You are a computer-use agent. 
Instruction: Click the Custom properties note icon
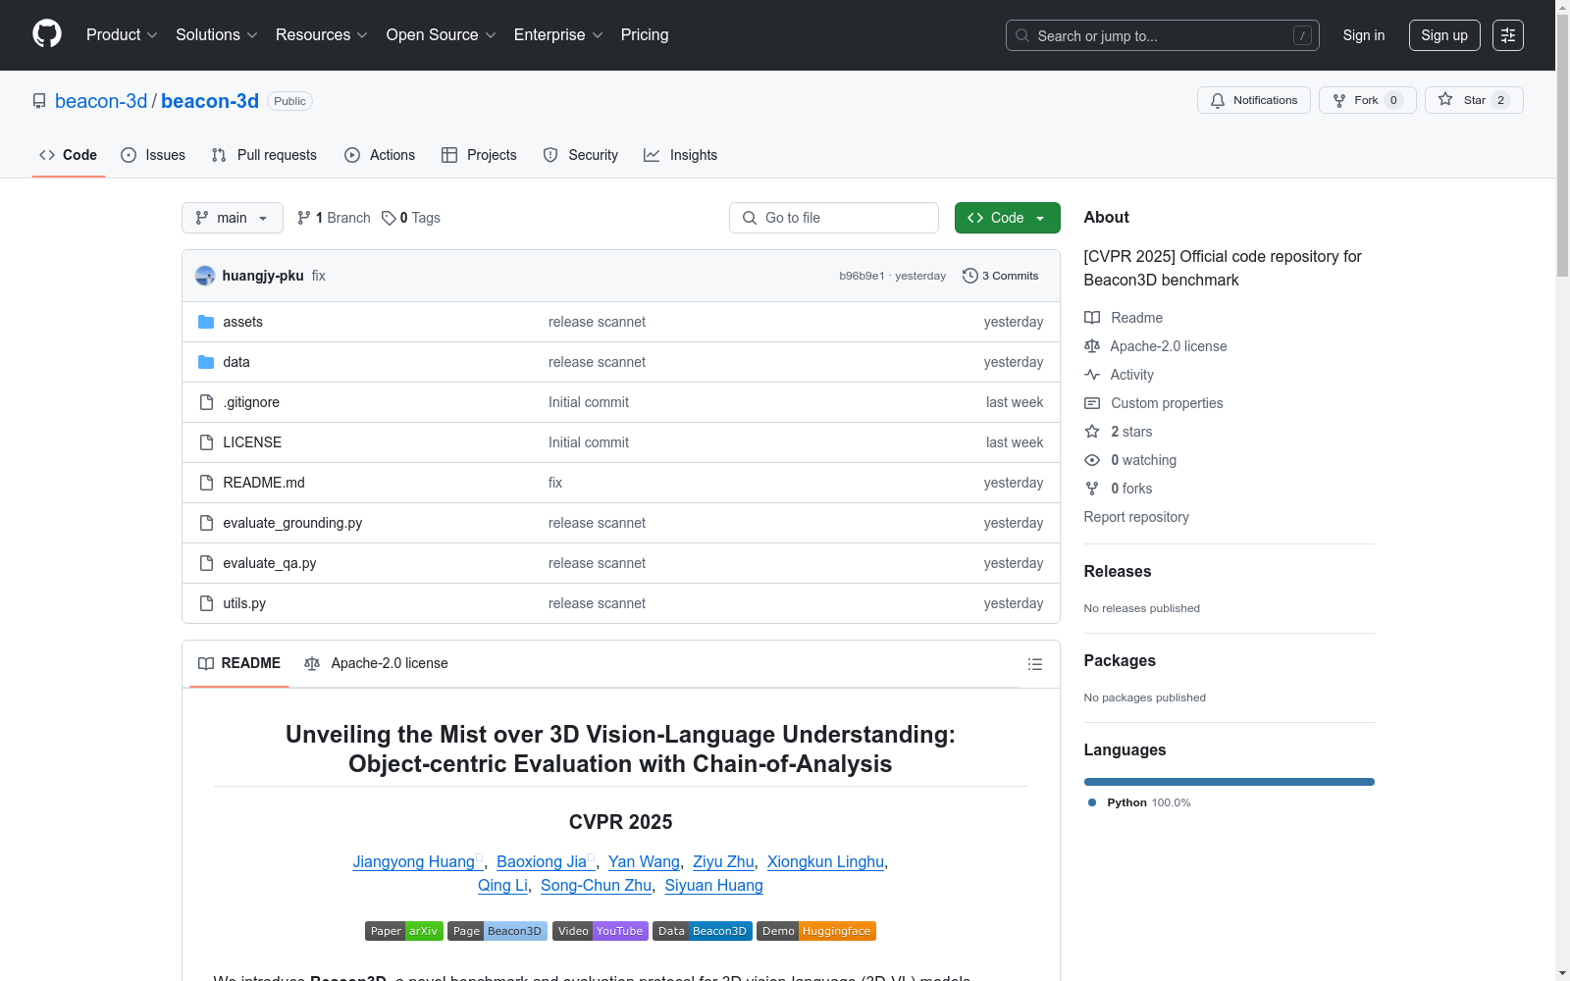[1092, 403]
